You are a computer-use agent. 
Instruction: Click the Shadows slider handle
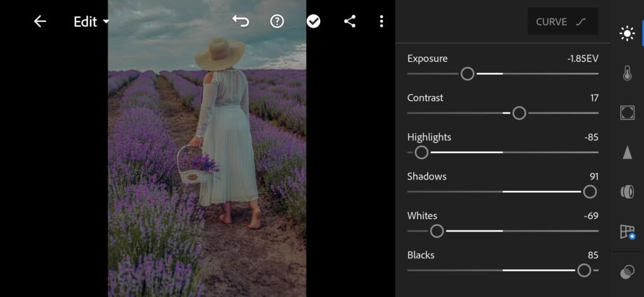590,192
